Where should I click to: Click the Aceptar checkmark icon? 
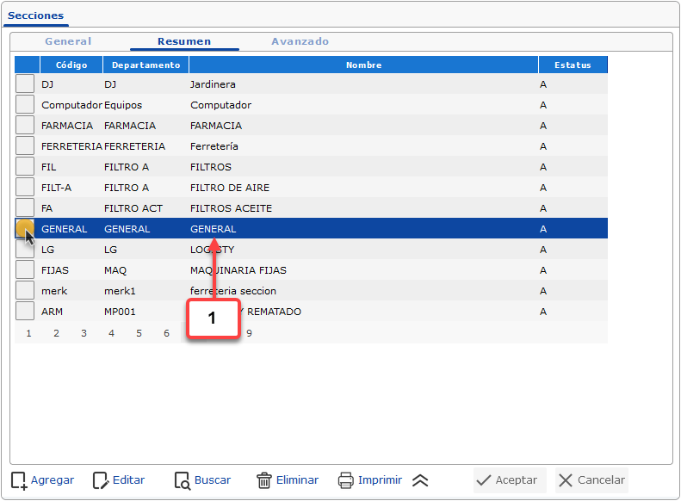pos(485,480)
